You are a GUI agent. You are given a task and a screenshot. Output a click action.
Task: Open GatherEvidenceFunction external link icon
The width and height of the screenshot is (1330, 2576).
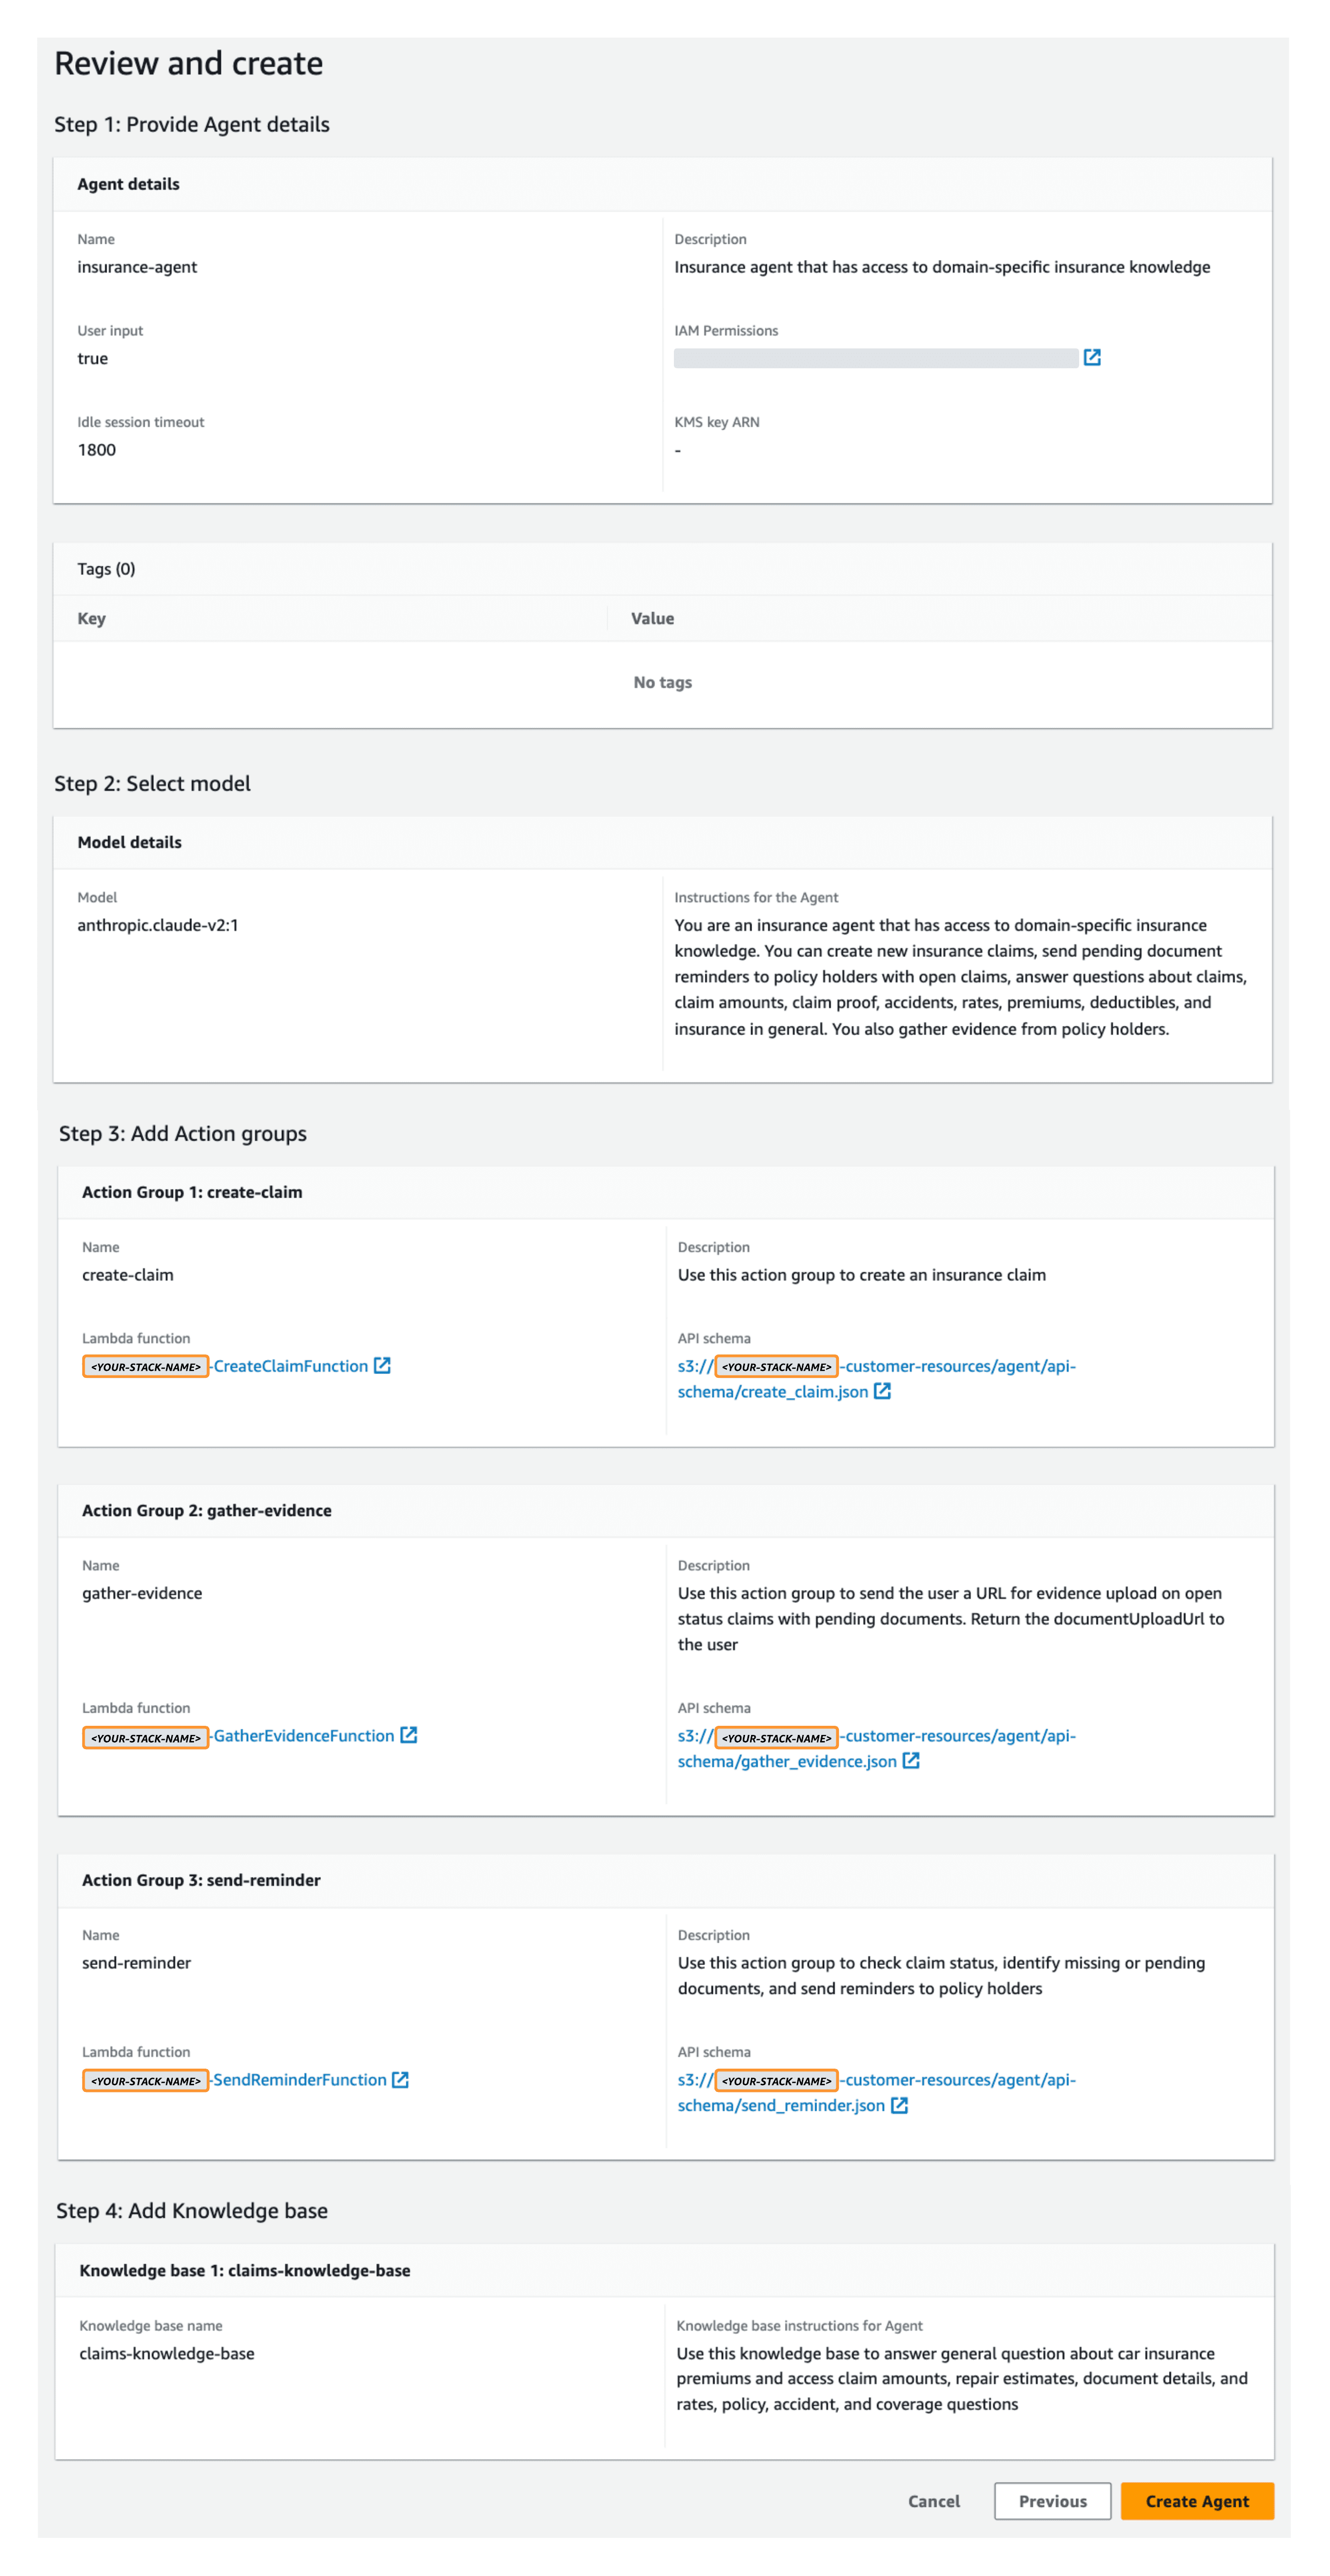(x=408, y=1735)
